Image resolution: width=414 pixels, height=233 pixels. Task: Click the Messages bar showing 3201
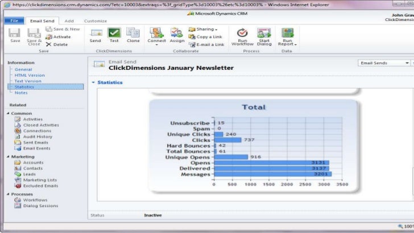pyautogui.click(x=273, y=174)
